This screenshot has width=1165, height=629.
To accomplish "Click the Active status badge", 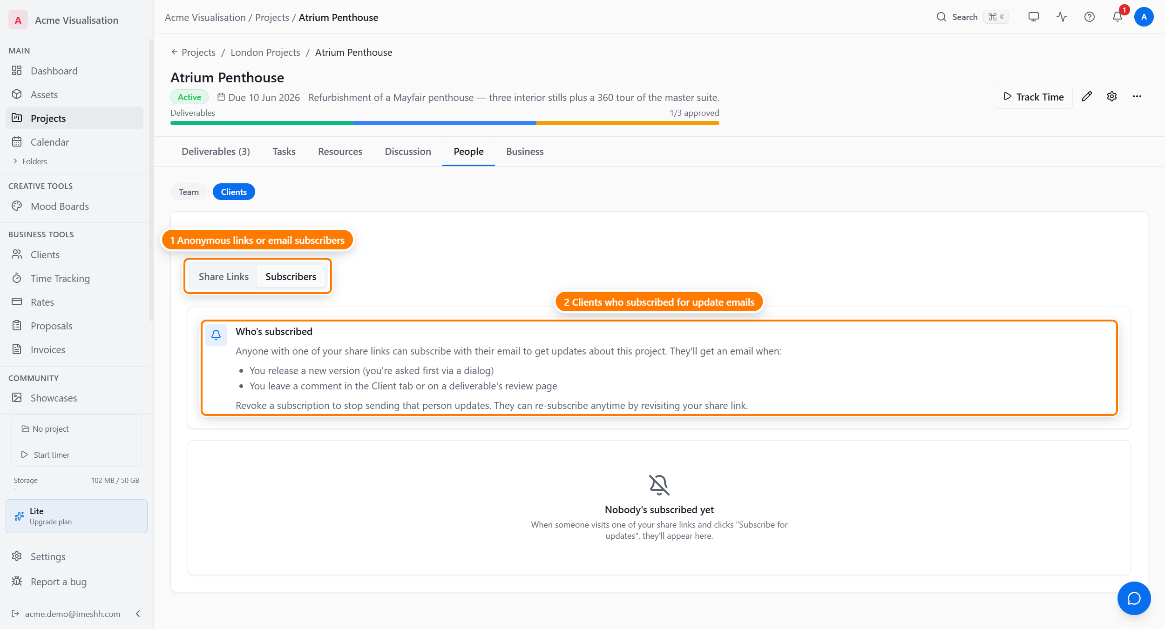I will click(x=190, y=97).
